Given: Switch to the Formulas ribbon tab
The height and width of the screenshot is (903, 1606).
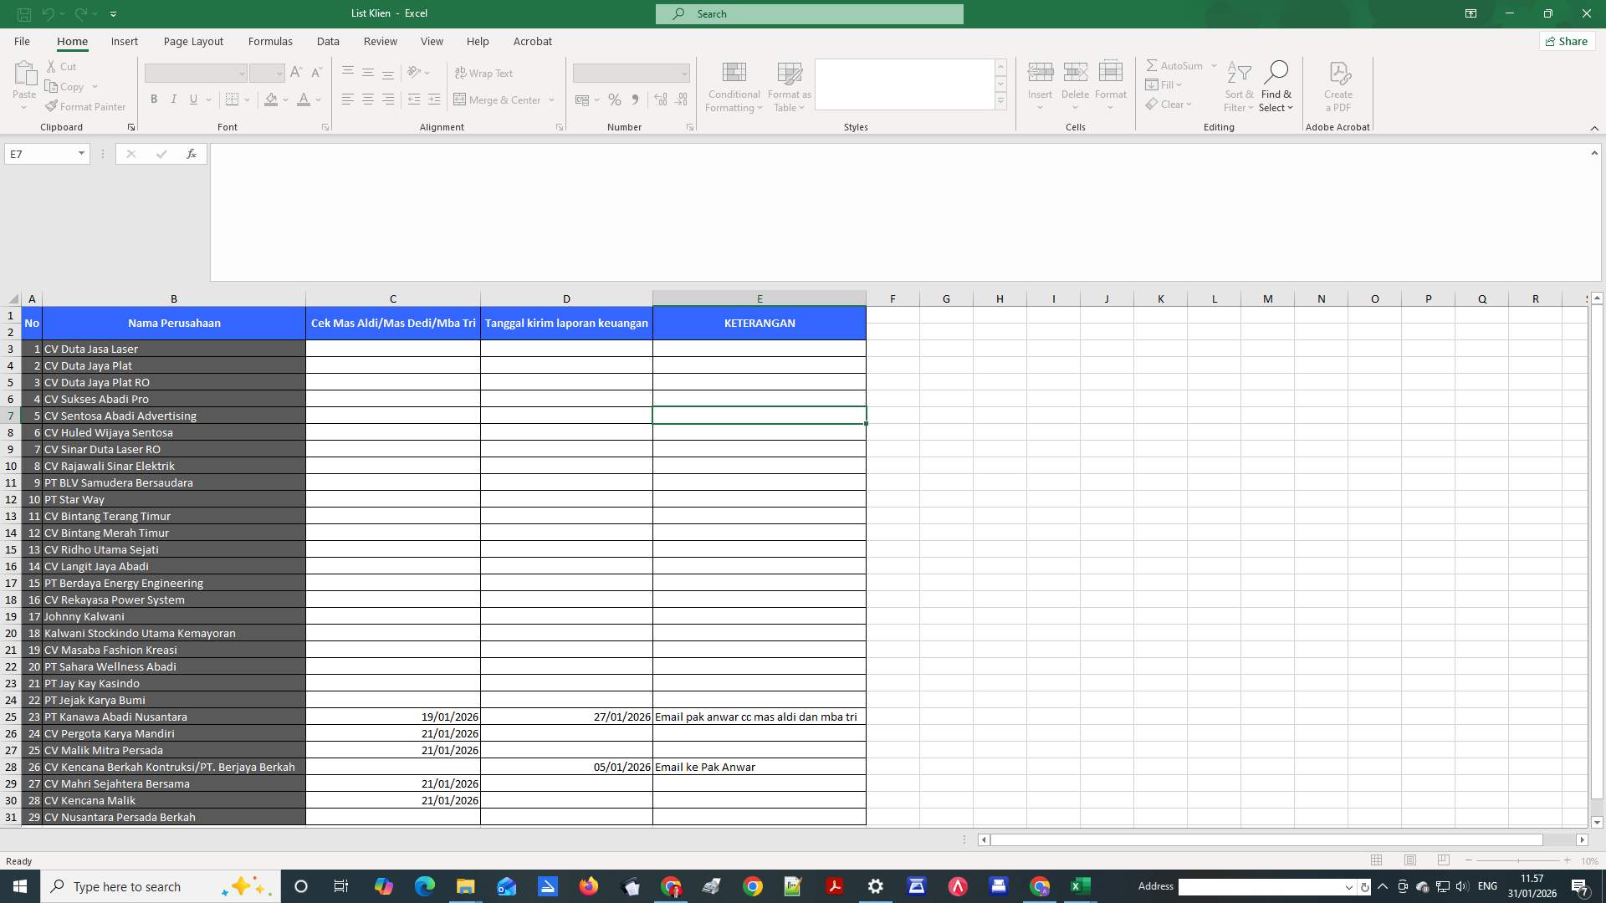Looking at the screenshot, I should pos(270,41).
